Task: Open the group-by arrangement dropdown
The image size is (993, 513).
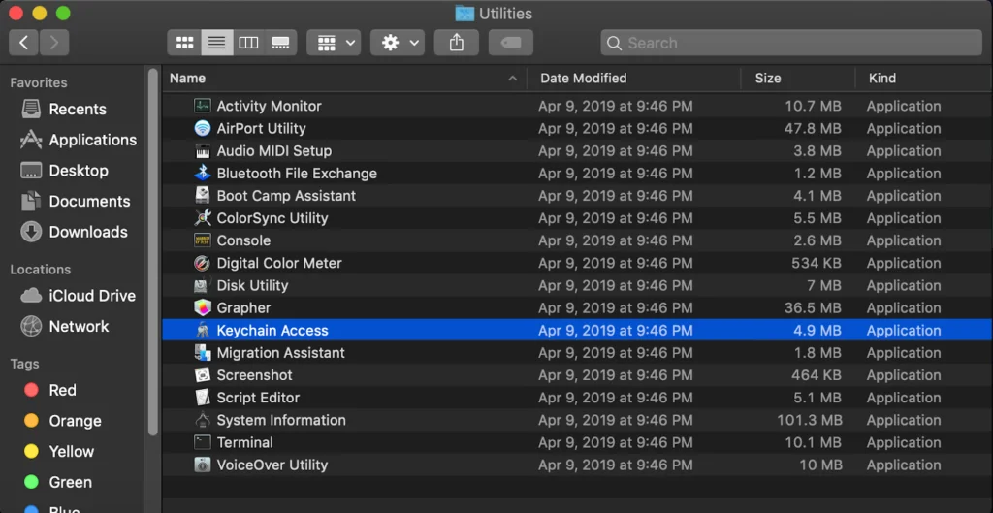Action: (334, 43)
